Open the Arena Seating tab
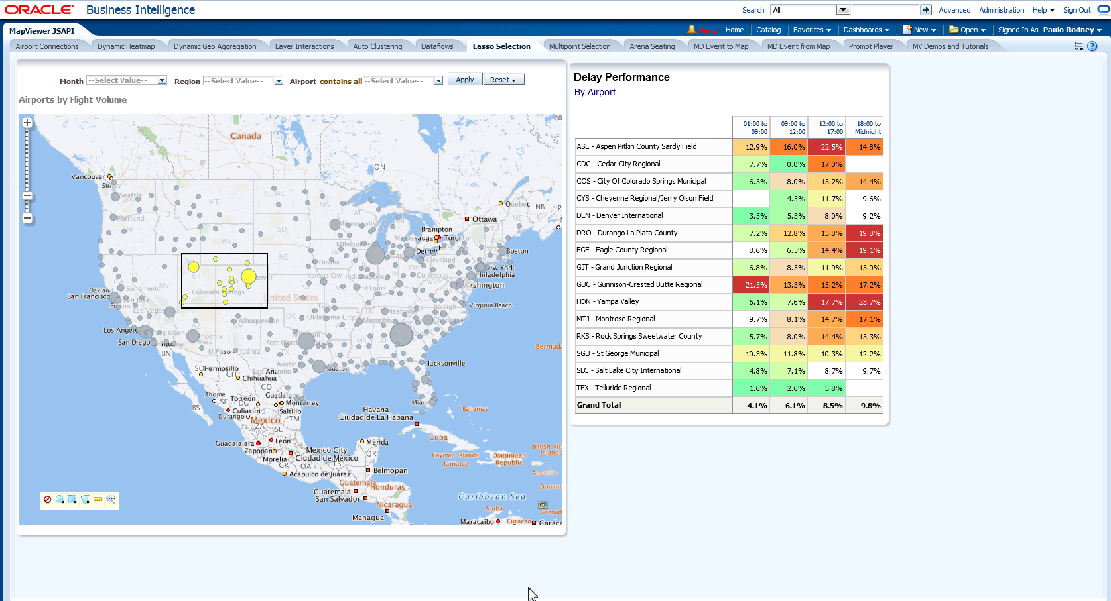 [652, 46]
